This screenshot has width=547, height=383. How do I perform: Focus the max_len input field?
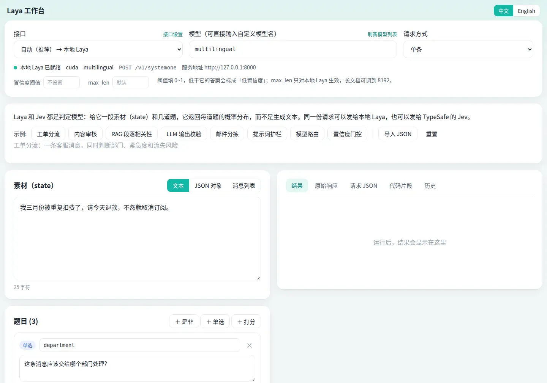131,82
